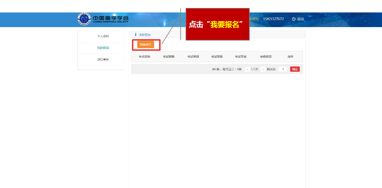Click the 考试专业 column header

point(241,57)
